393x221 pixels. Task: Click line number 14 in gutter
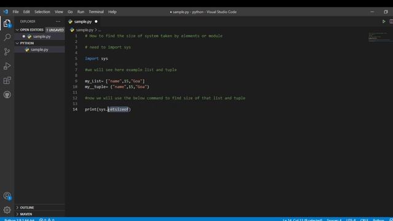tap(75, 109)
